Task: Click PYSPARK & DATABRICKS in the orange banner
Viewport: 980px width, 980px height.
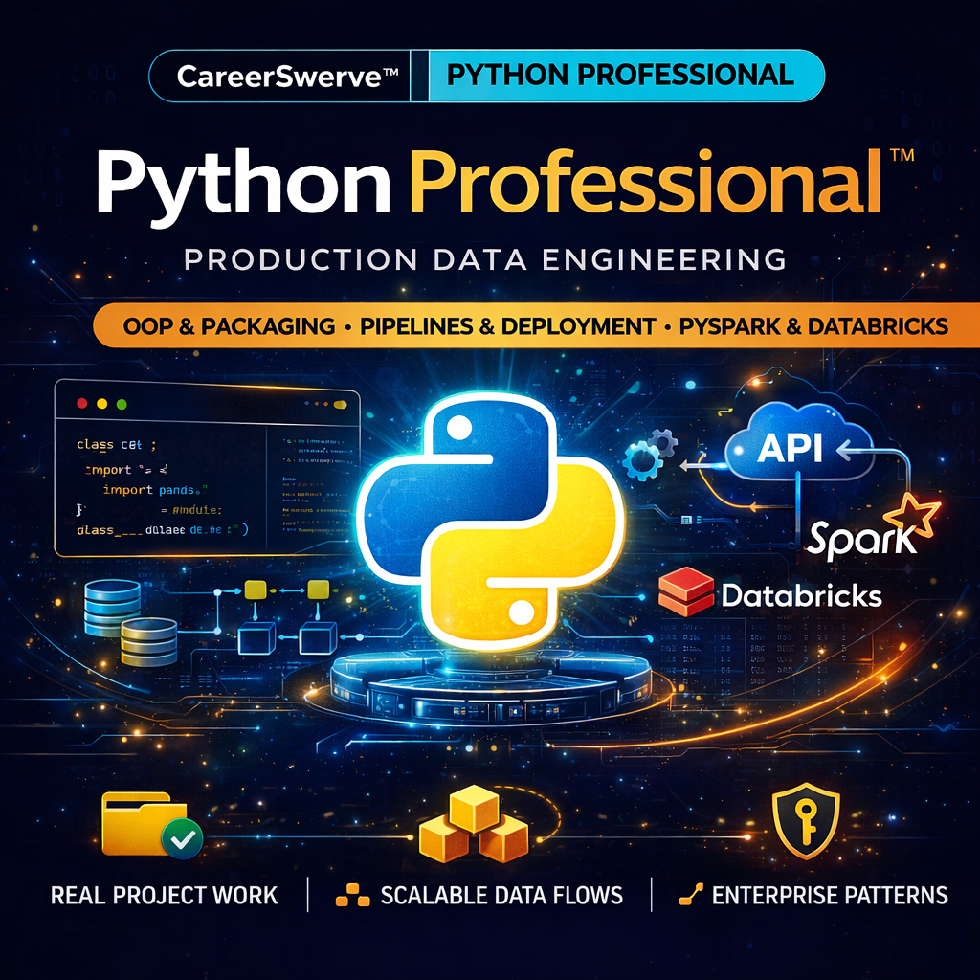Action: (813, 326)
